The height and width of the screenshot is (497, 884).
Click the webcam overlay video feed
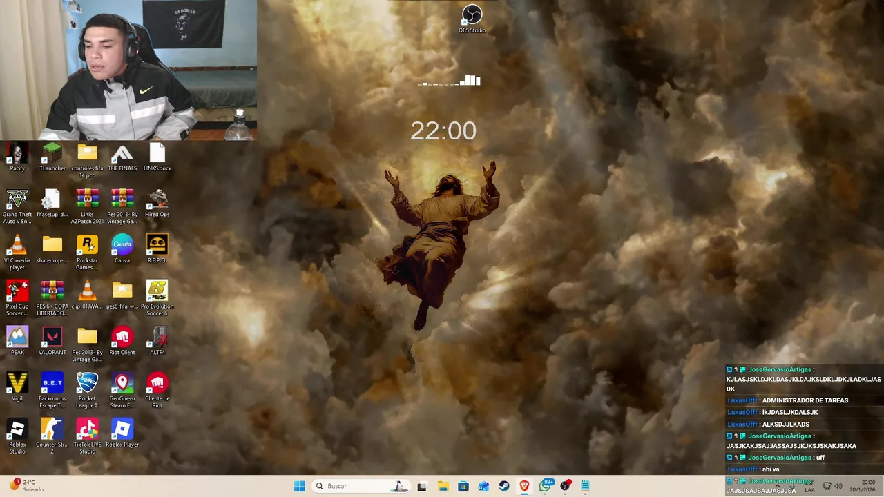tap(128, 70)
